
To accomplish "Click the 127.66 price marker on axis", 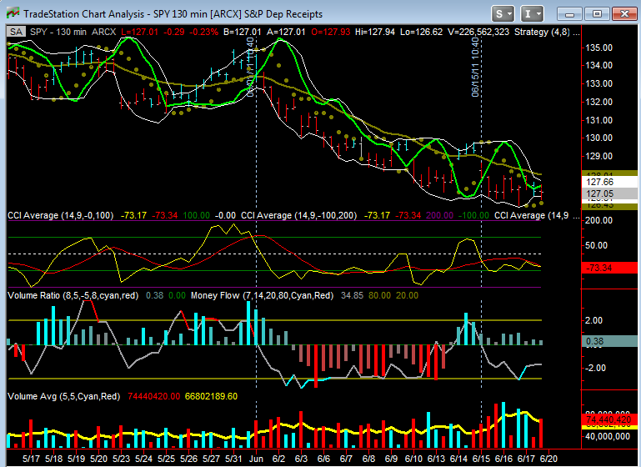I will (608, 182).
